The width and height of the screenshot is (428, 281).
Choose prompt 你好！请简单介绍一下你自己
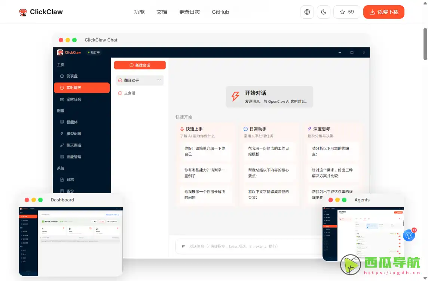[205, 151]
